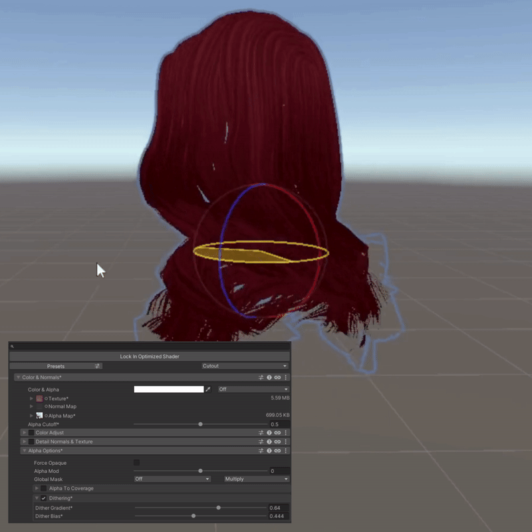Click the Dither Gradient value field
Image resolution: width=532 pixels, height=532 pixels.
click(x=278, y=508)
